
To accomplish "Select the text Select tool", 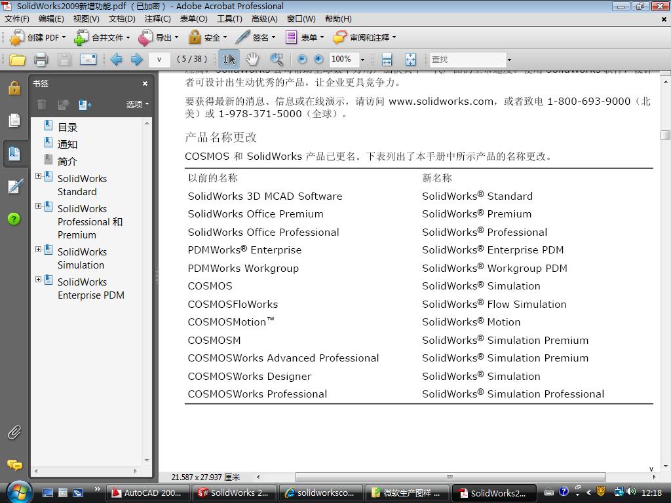I will [229, 60].
